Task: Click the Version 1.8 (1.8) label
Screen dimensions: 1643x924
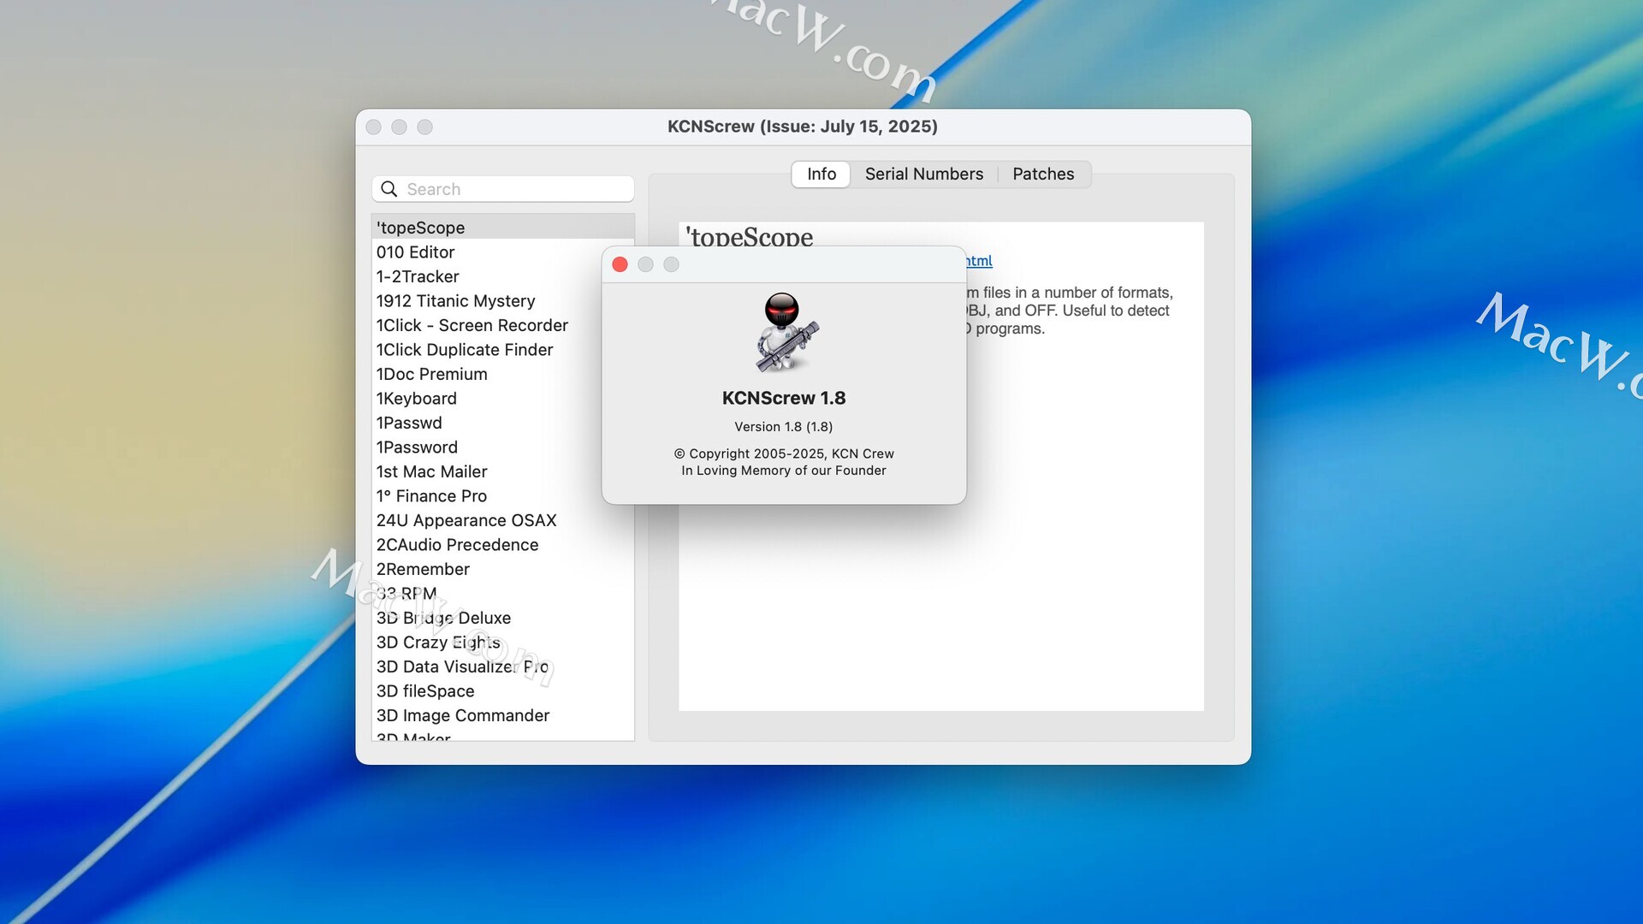Action: tap(784, 427)
